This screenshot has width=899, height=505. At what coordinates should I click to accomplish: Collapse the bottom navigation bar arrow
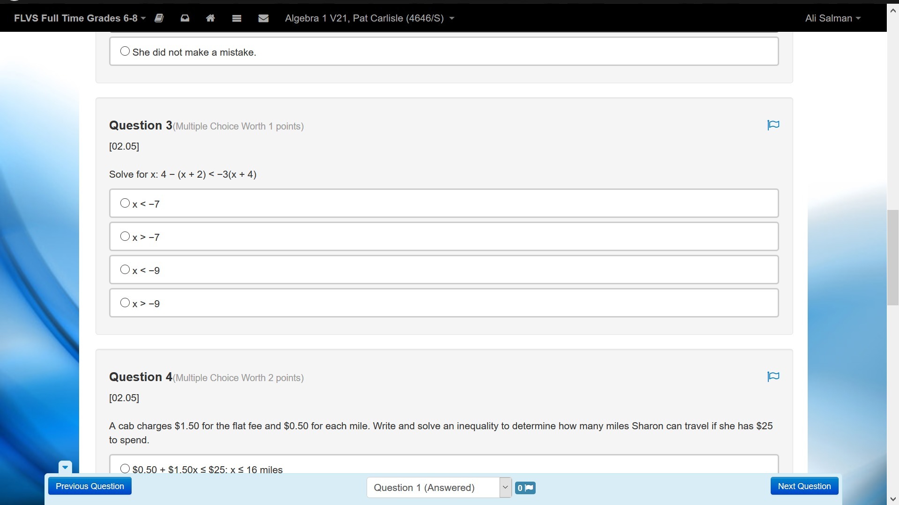(x=65, y=467)
